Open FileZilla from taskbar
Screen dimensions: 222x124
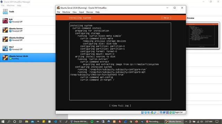pyautogui.click(x=120, y=122)
